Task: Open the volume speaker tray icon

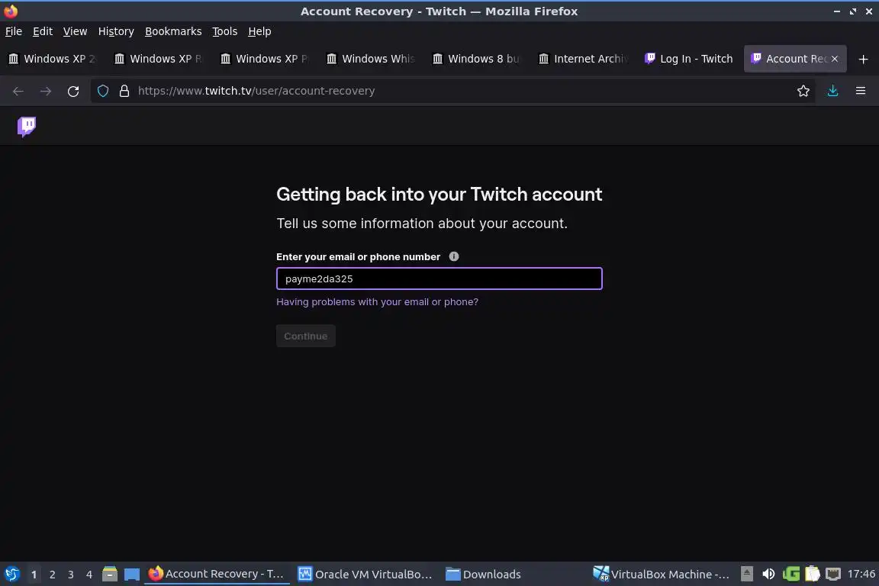Action: [768, 574]
